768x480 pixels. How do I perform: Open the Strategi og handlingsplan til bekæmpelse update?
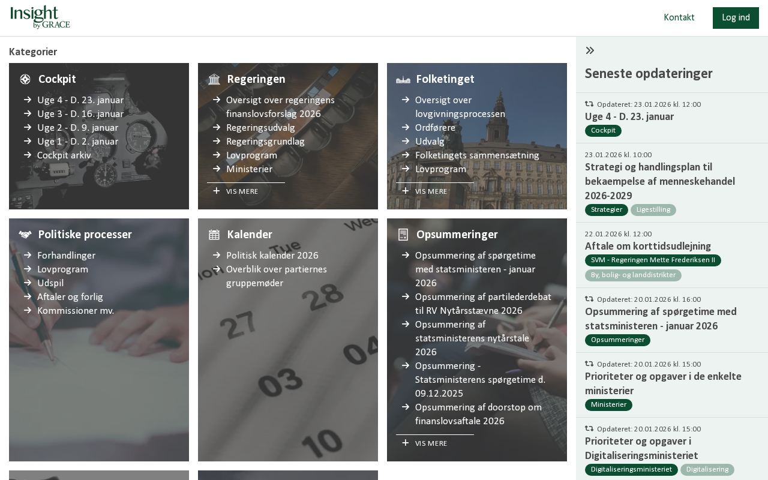[660, 182]
